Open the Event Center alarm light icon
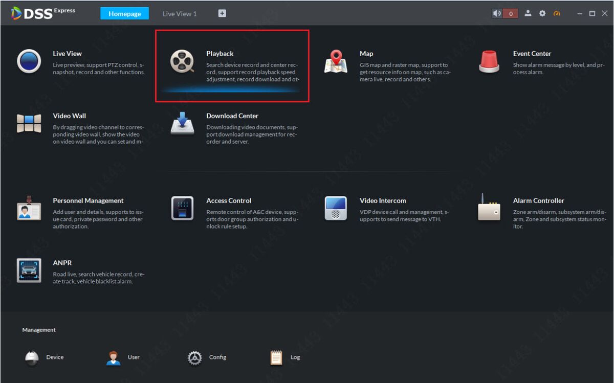 [x=489, y=61]
